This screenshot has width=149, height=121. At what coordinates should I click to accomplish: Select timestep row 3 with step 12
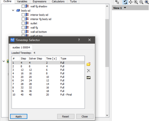coord(48,70)
